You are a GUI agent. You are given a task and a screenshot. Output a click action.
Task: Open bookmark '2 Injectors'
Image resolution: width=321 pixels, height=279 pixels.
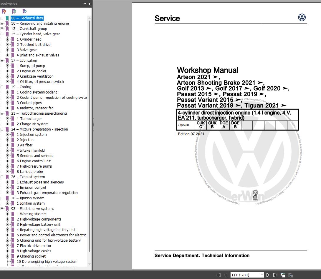pyautogui.click(x=25, y=140)
